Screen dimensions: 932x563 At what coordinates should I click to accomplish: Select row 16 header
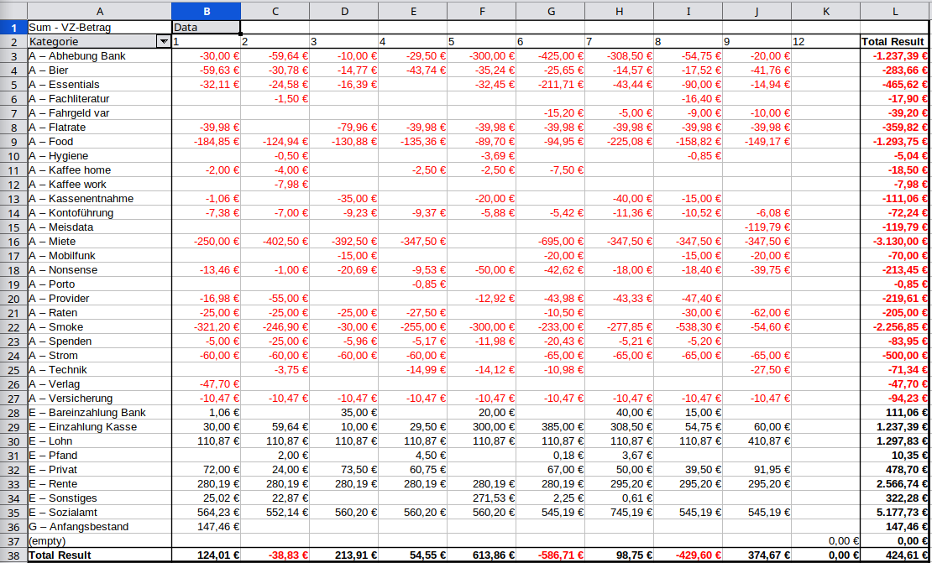13,242
